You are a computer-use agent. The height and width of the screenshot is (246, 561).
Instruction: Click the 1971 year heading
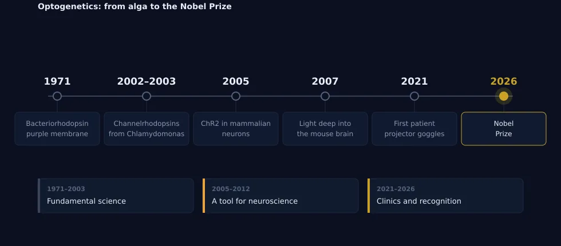[x=57, y=81]
